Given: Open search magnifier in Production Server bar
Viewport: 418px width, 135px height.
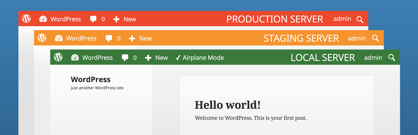Looking at the screenshot, I should [360, 19].
